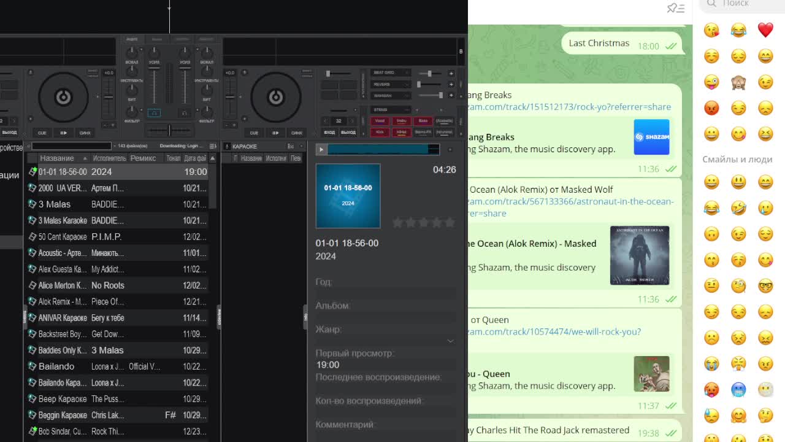This screenshot has width=785, height=442.
Task: Open the STEMS pad page dropdown
Action: 390,110
